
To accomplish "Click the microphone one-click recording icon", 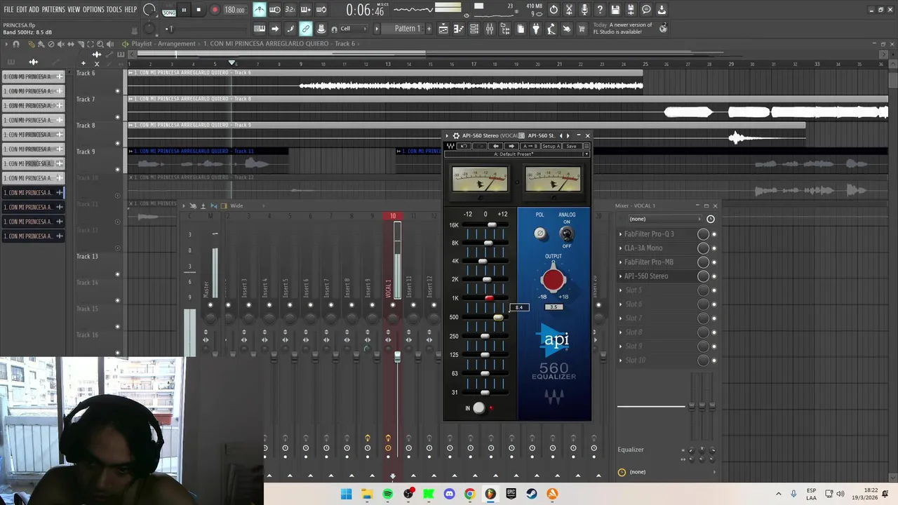I will (584, 10).
